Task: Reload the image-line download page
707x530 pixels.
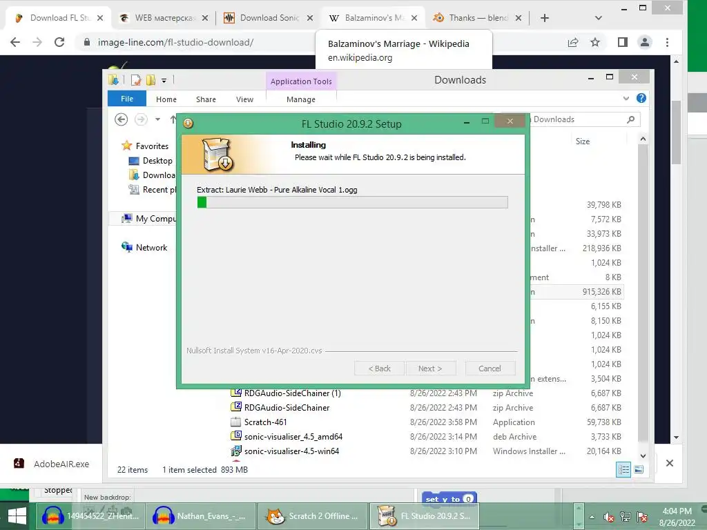Action: coord(59,42)
